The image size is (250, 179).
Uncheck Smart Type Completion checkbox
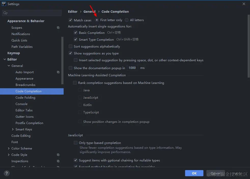tap(76, 39)
